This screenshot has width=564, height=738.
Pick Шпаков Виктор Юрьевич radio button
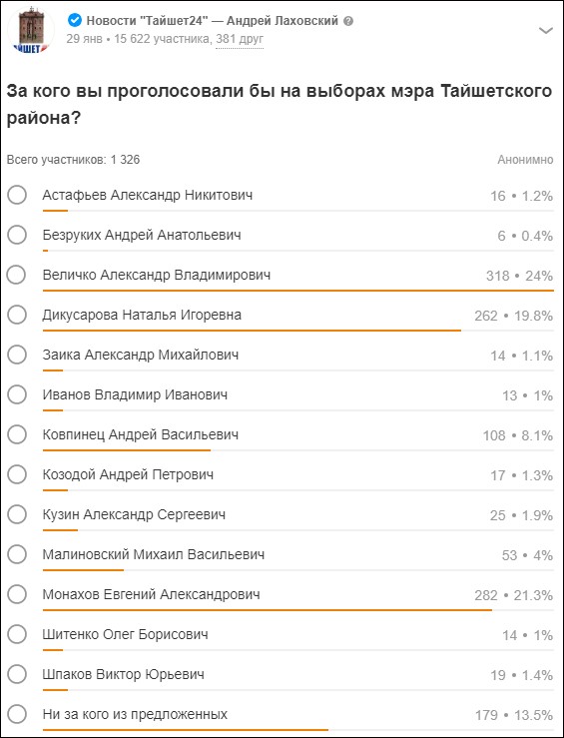pyautogui.click(x=17, y=675)
